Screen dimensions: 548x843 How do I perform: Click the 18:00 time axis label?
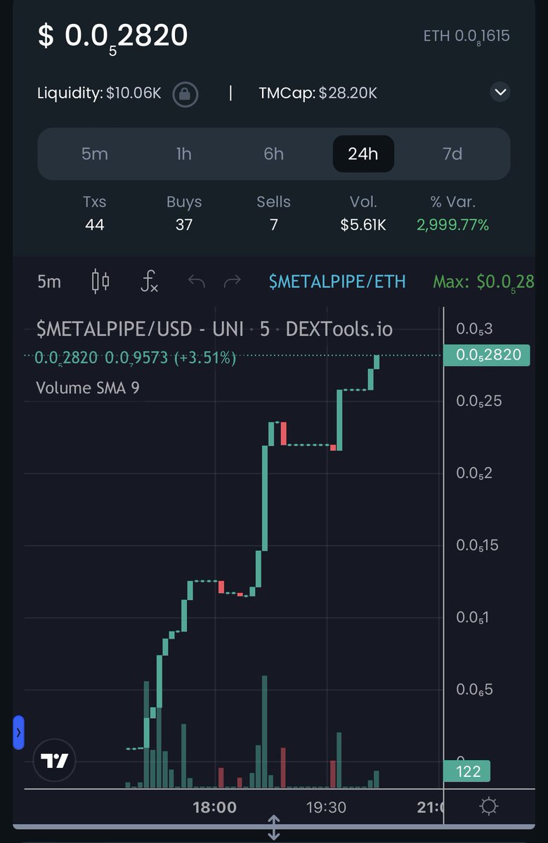215,807
